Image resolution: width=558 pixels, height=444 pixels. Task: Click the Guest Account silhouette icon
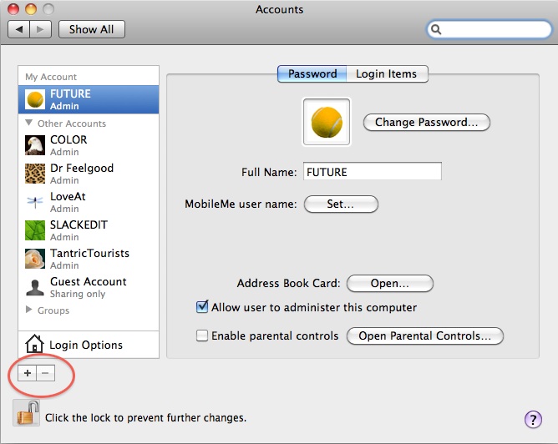(x=35, y=287)
